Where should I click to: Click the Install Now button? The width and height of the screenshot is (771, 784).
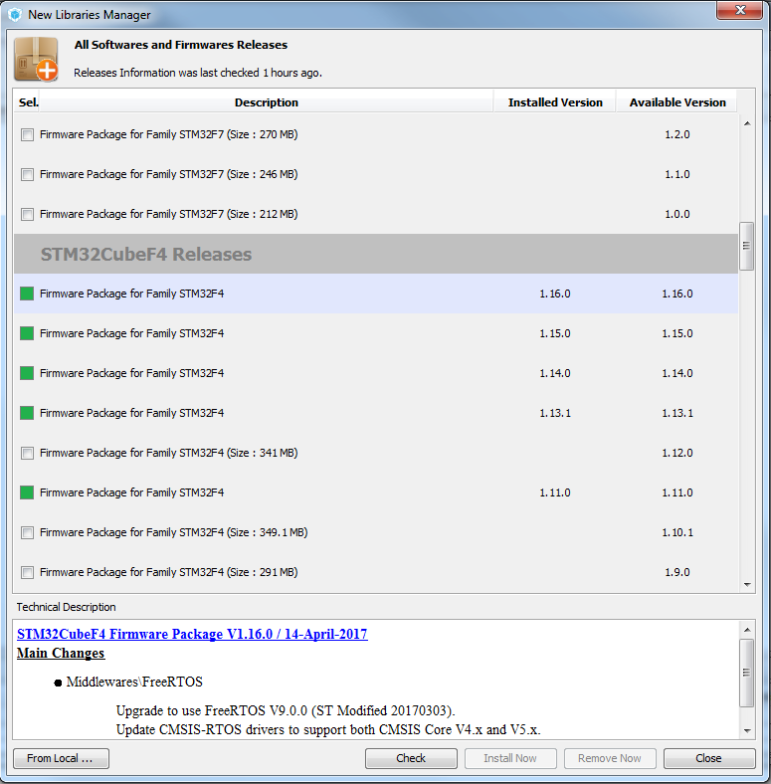pos(510,758)
